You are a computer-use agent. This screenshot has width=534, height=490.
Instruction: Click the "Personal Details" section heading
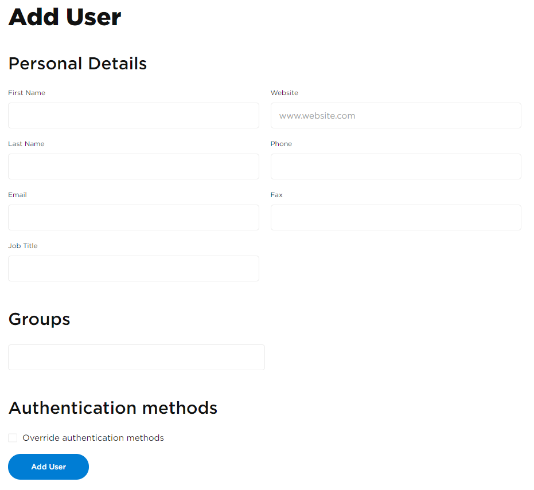[x=77, y=64]
